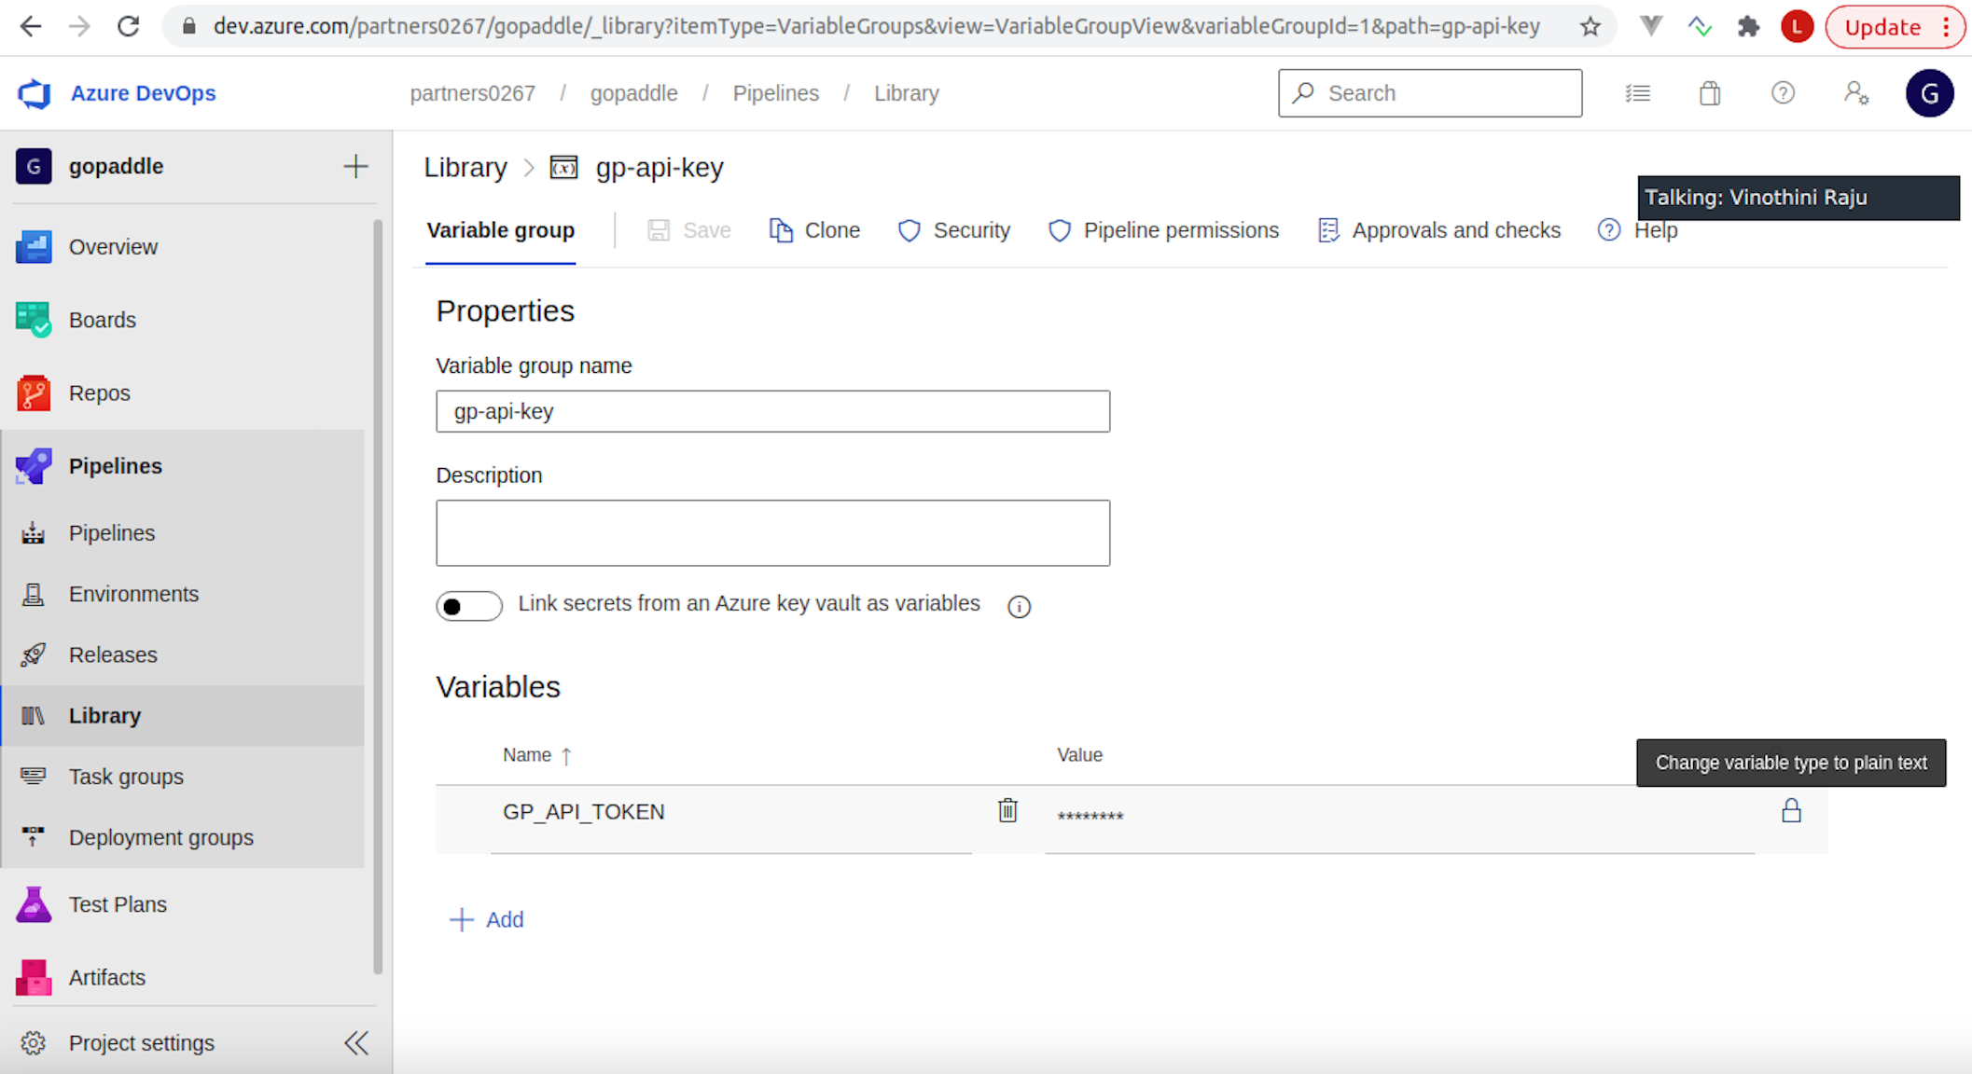Viewport: 1972px width, 1074px height.
Task: Open Approvals and checks
Action: pyautogui.click(x=1438, y=230)
